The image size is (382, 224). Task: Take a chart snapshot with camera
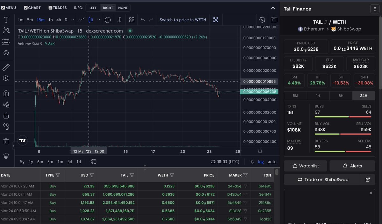(274, 20)
